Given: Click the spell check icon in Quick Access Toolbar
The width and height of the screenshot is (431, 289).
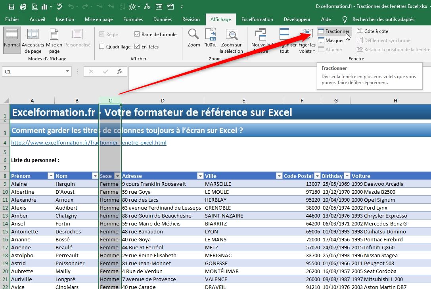Looking at the screenshot, I should coord(59,6).
